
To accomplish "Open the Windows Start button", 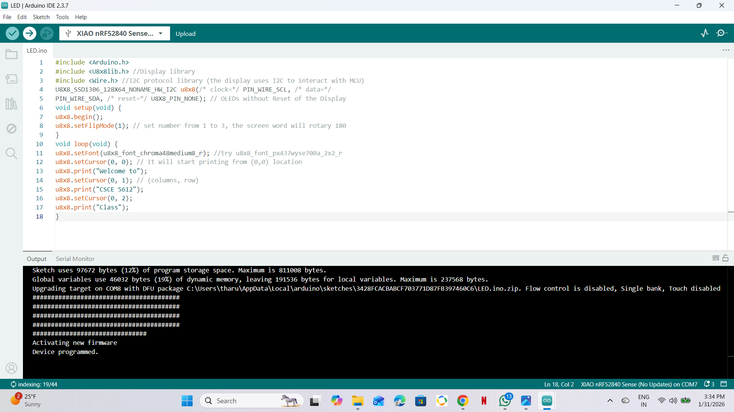I will pos(187,401).
